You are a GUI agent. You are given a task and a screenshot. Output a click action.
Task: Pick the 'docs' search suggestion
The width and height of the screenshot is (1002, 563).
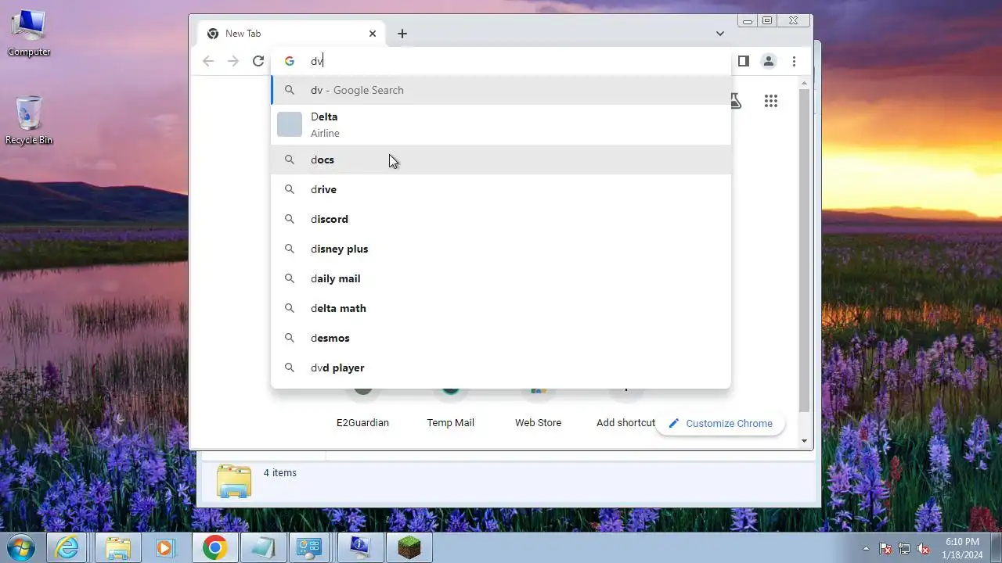coord(501,160)
